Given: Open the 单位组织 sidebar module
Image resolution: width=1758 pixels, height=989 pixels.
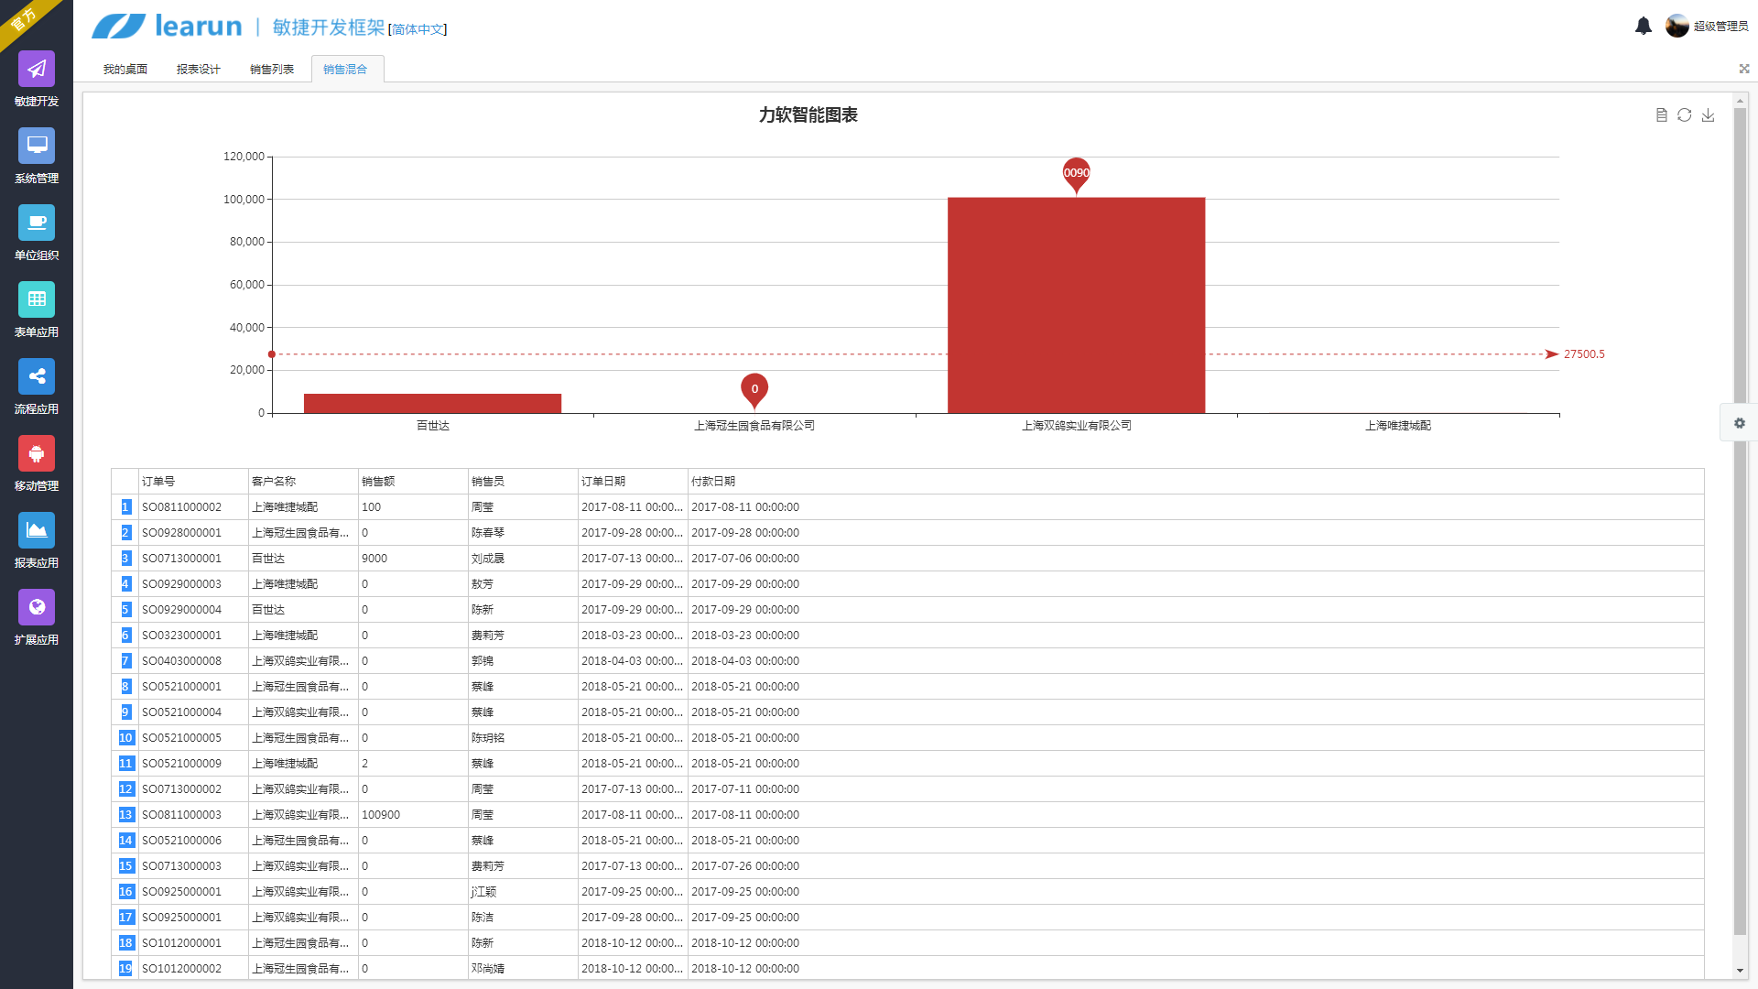Looking at the screenshot, I should click(x=37, y=234).
